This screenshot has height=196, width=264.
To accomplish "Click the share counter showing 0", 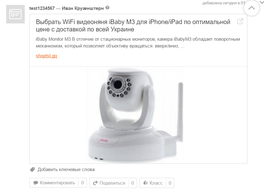I will 133,183.
